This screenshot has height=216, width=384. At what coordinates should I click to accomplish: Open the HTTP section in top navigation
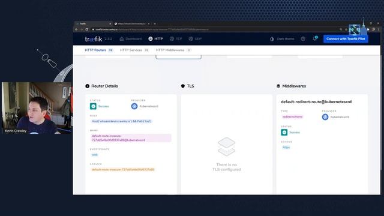[156, 38]
